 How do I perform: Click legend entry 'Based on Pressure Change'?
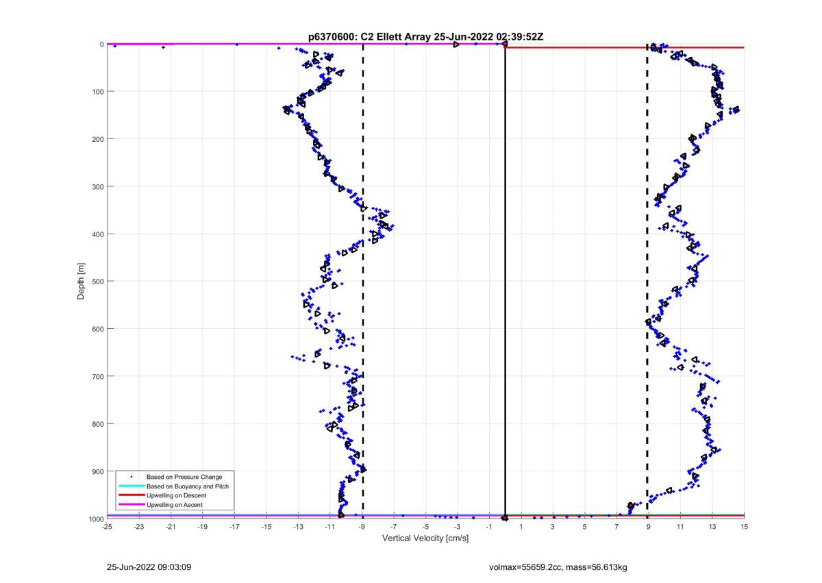click(x=184, y=476)
